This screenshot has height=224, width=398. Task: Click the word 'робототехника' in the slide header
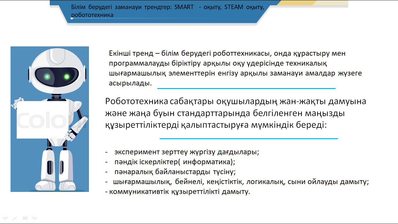pyautogui.click(x=92, y=15)
